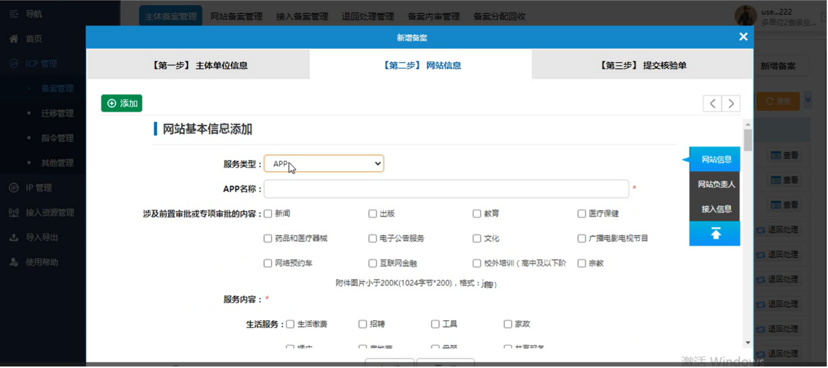Image resolution: width=828 pixels, height=368 pixels.
Task: Click the orange 重置 reset icon button
Action: coord(778,101)
